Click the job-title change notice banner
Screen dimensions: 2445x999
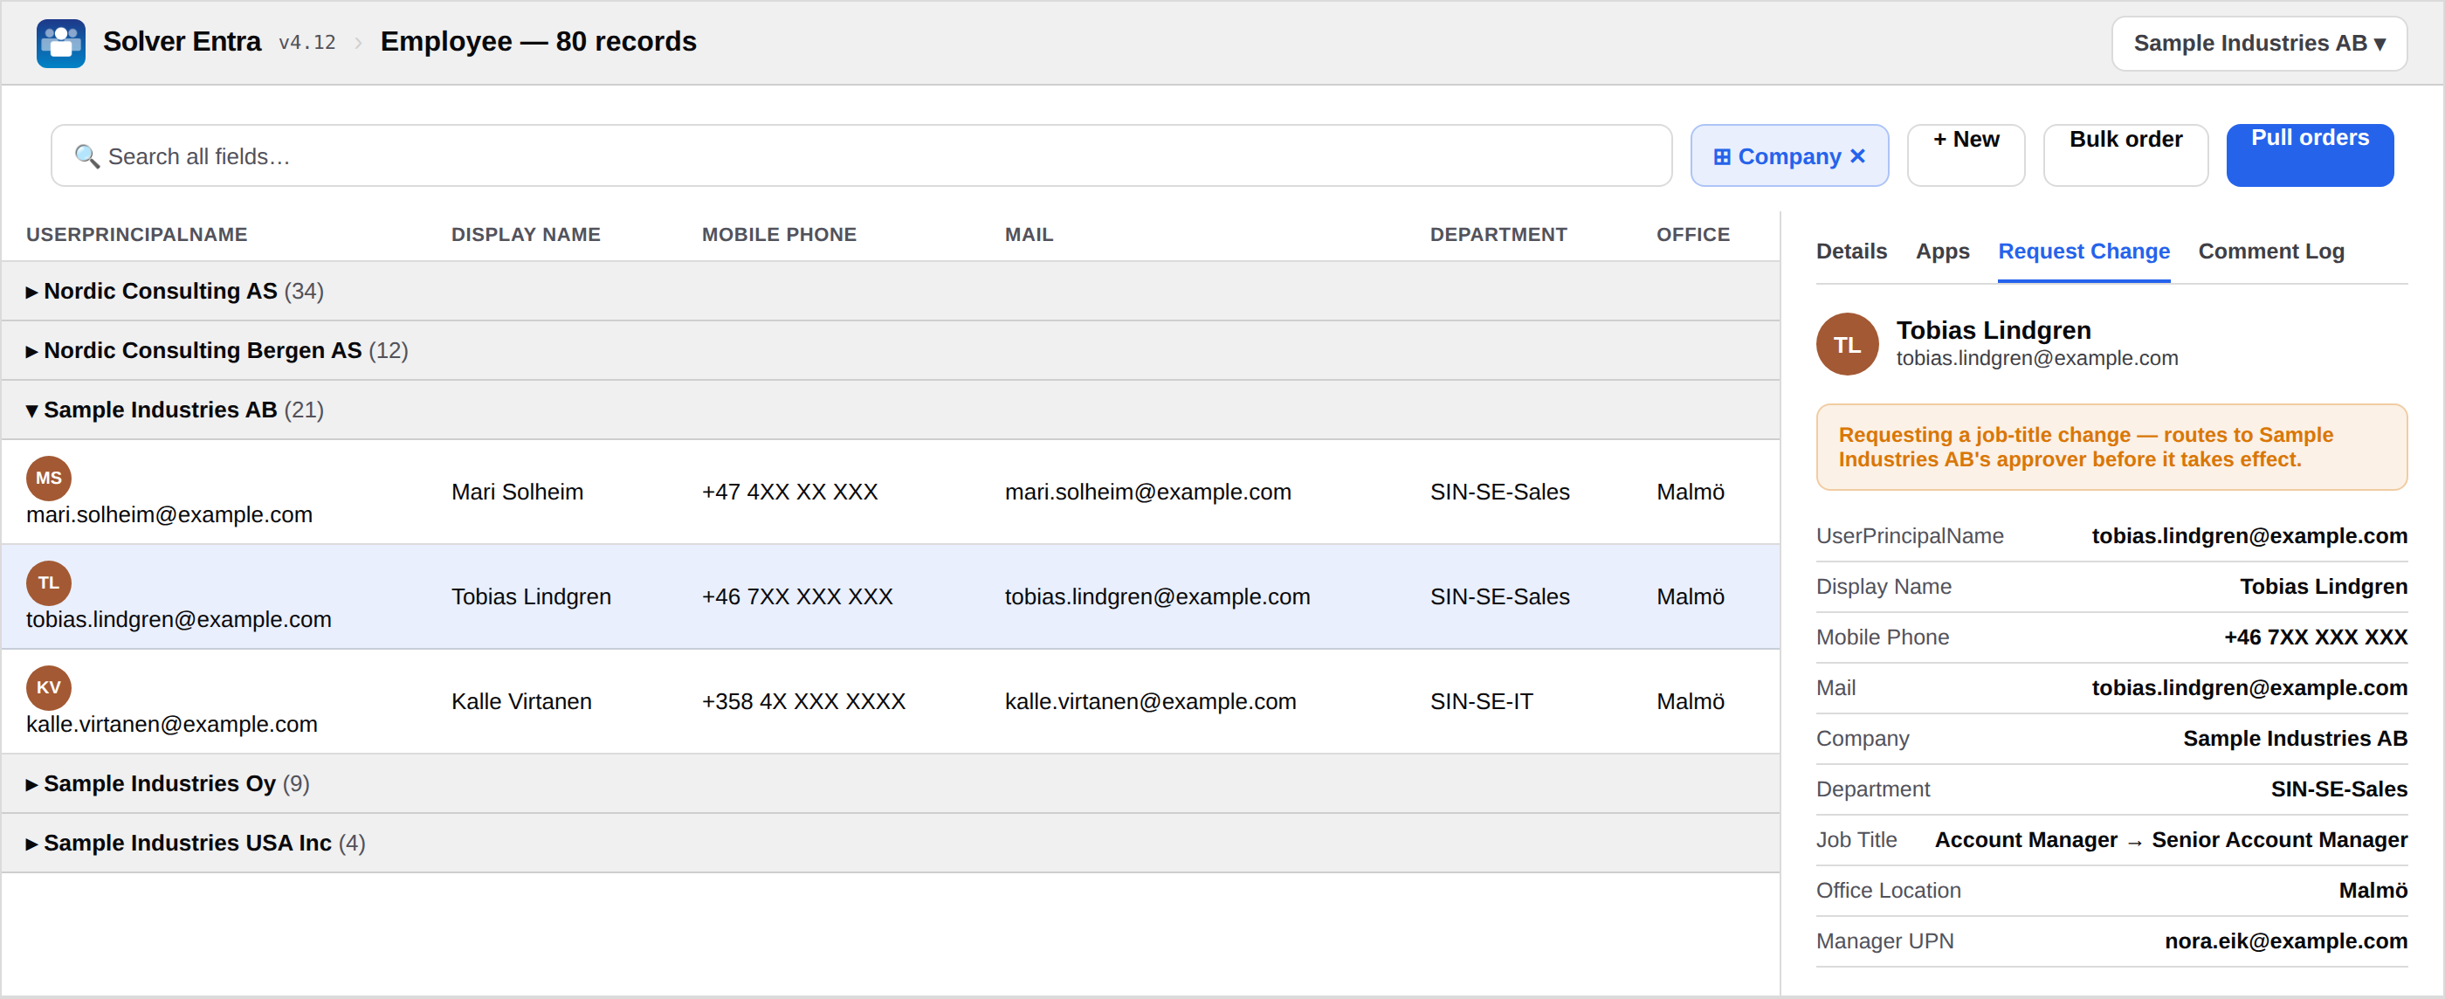2111,446
